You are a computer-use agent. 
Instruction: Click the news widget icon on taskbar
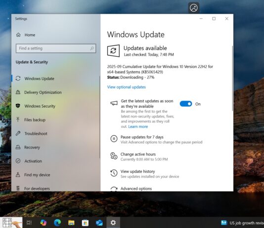click(224, 223)
